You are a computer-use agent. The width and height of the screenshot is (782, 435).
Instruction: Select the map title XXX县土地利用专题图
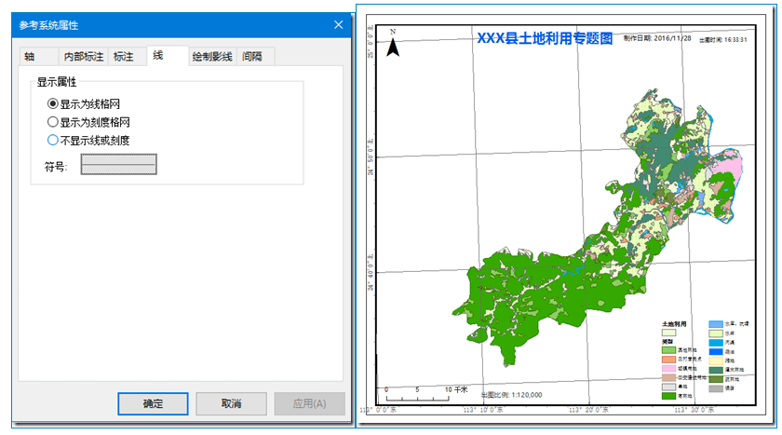544,39
